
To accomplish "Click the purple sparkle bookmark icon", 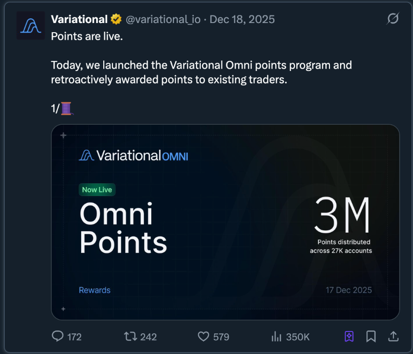I will click(x=349, y=336).
